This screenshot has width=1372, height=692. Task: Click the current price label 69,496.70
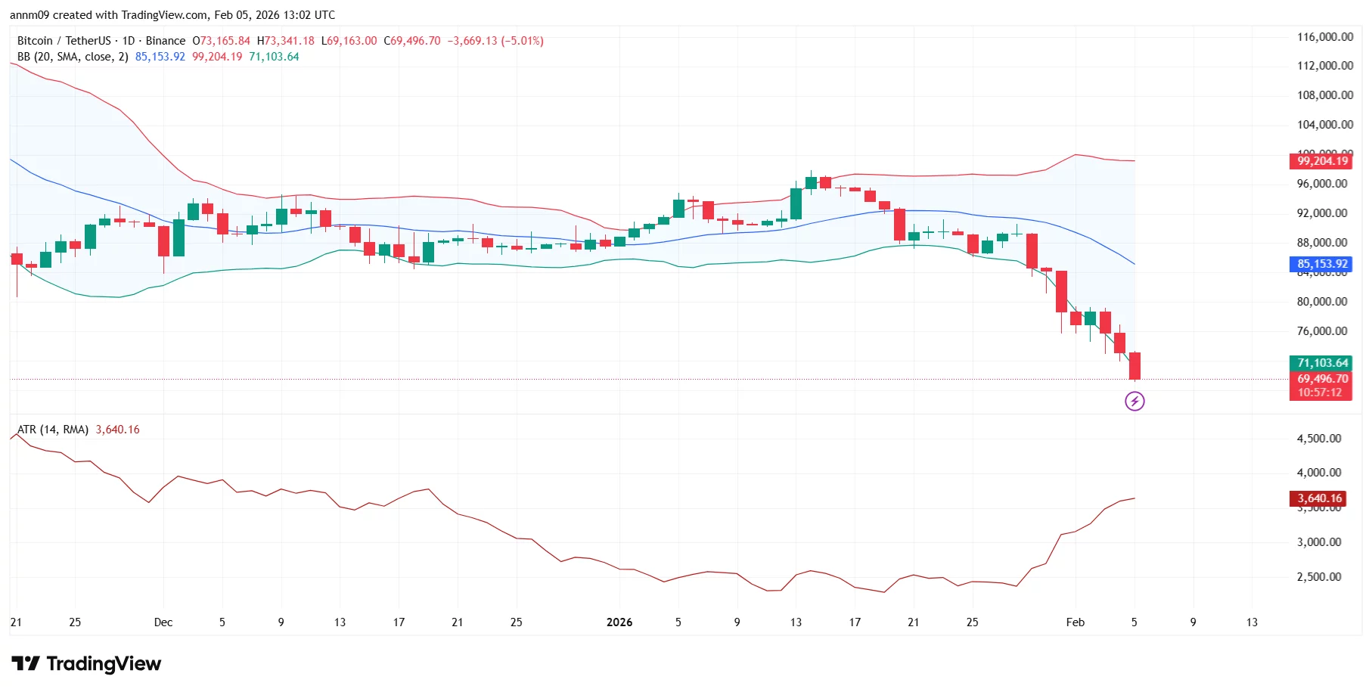(x=1321, y=378)
